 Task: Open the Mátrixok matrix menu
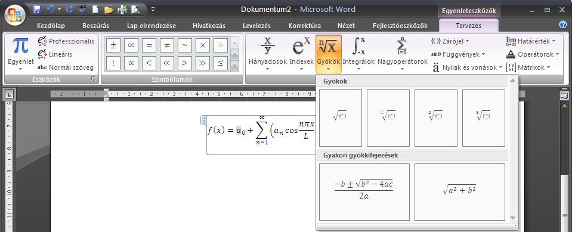coord(528,67)
